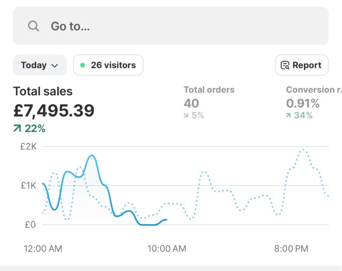Click the £2K axis label

(x=28, y=147)
